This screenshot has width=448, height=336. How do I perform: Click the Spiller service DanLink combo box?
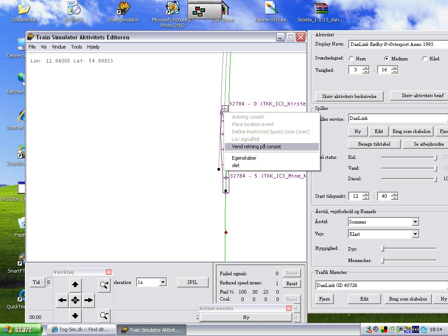[398, 118]
